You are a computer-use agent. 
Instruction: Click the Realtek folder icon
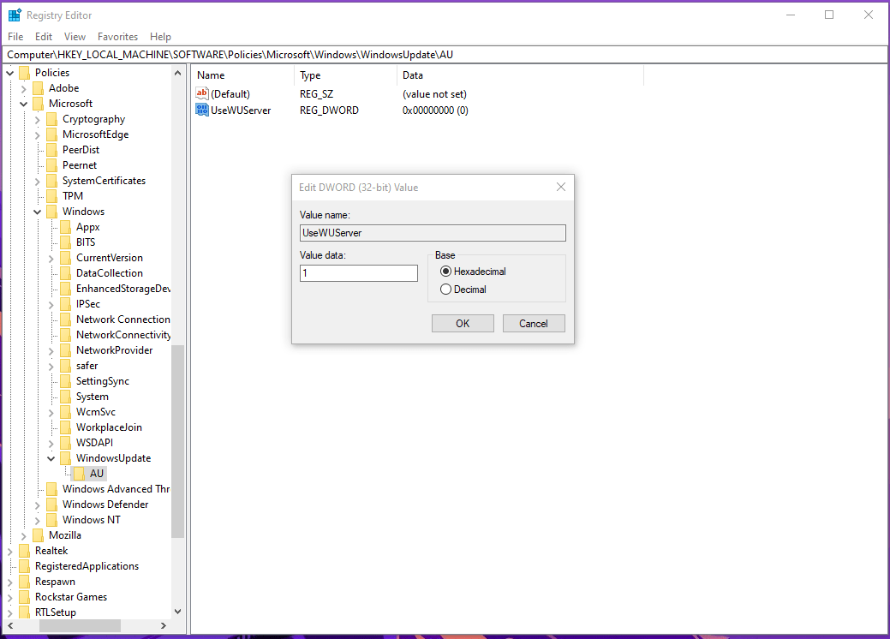click(x=24, y=551)
